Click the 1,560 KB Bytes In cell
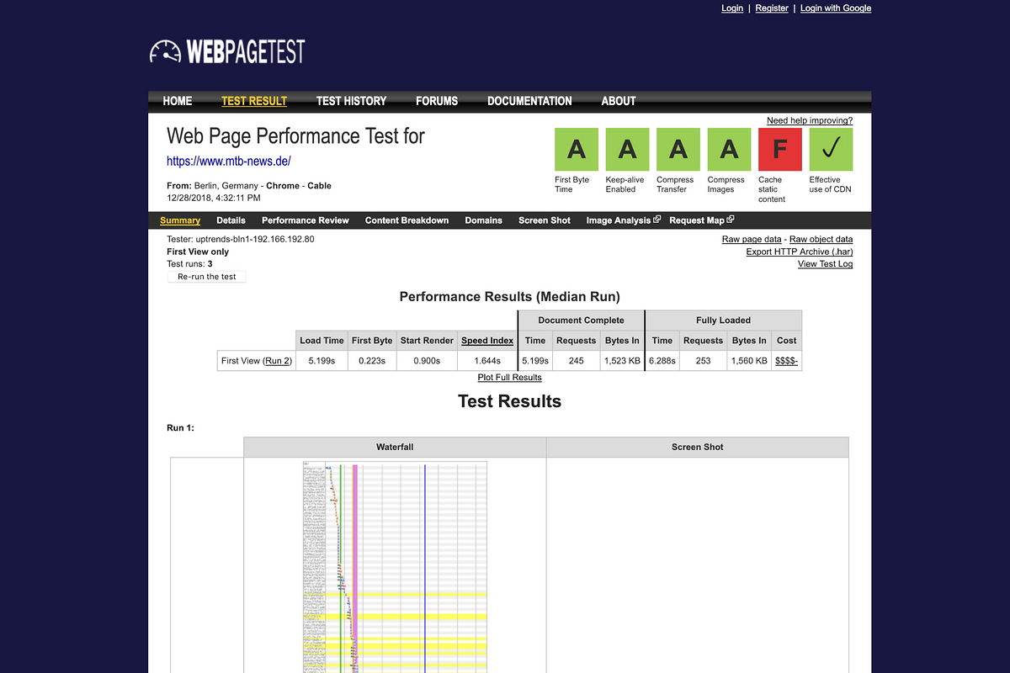1010x673 pixels. click(x=749, y=361)
